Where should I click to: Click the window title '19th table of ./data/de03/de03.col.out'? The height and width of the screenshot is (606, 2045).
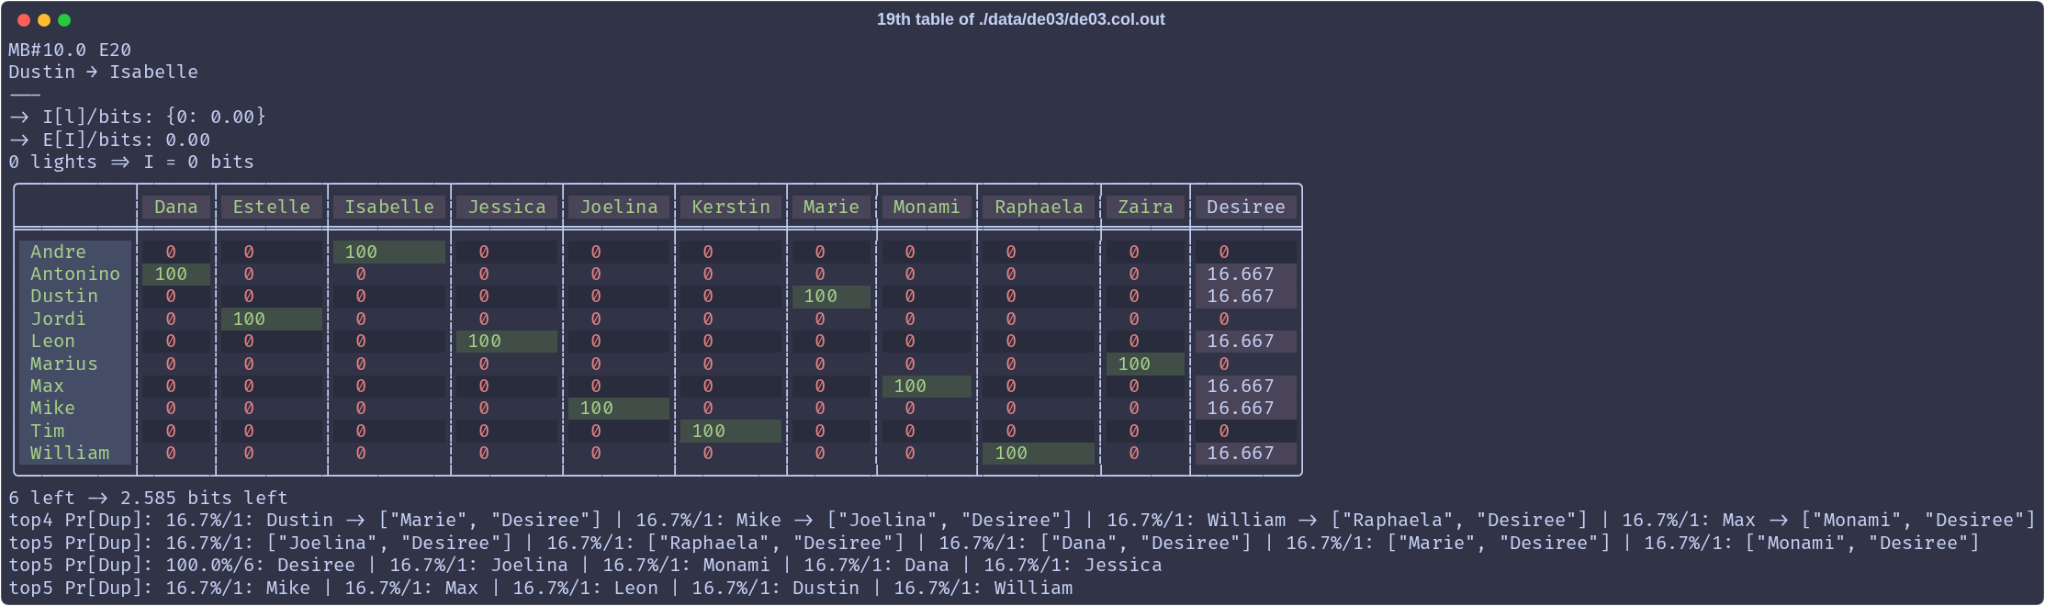click(x=1020, y=19)
